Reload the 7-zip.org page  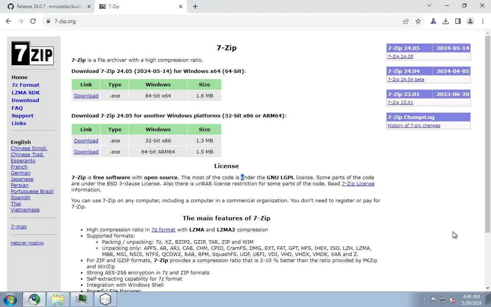33,21
